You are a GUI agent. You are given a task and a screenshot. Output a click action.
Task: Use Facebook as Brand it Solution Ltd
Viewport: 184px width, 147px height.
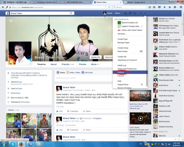(130, 23)
